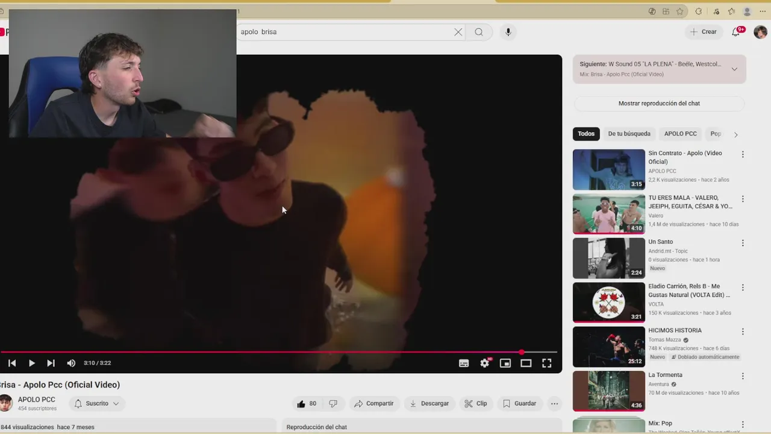Open Eladio Carrión VOLTA Edit thumbnail
Image resolution: width=771 pixels, height=434 pixels.
coord(608,303)
